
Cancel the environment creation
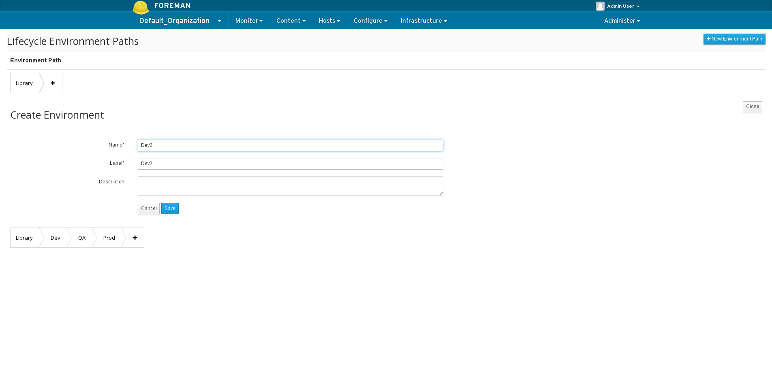pyautogui.click(x=149, y=208)
